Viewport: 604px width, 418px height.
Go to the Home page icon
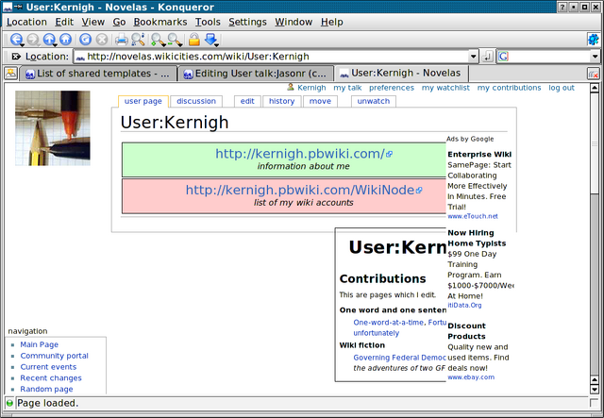[x=65, y=39]
